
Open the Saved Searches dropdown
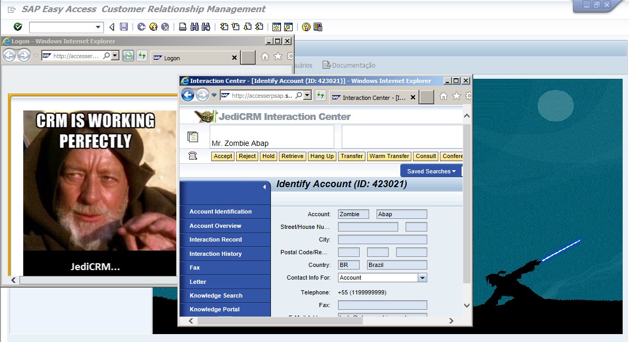[431, 171]
